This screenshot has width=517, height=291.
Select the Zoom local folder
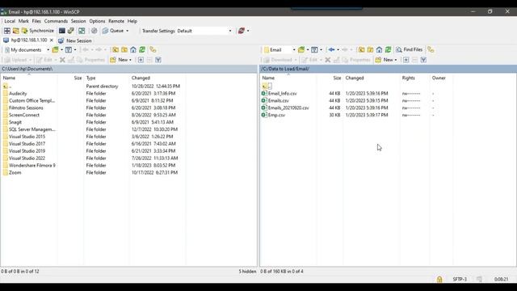(15, 172)
